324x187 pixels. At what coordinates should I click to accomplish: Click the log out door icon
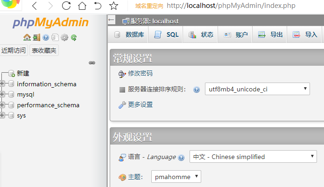click(x=36, y=37)
